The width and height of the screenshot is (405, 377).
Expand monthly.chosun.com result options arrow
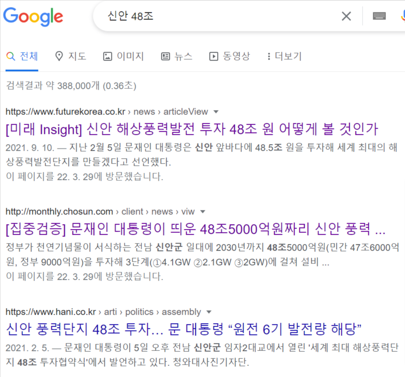point(203,212)
